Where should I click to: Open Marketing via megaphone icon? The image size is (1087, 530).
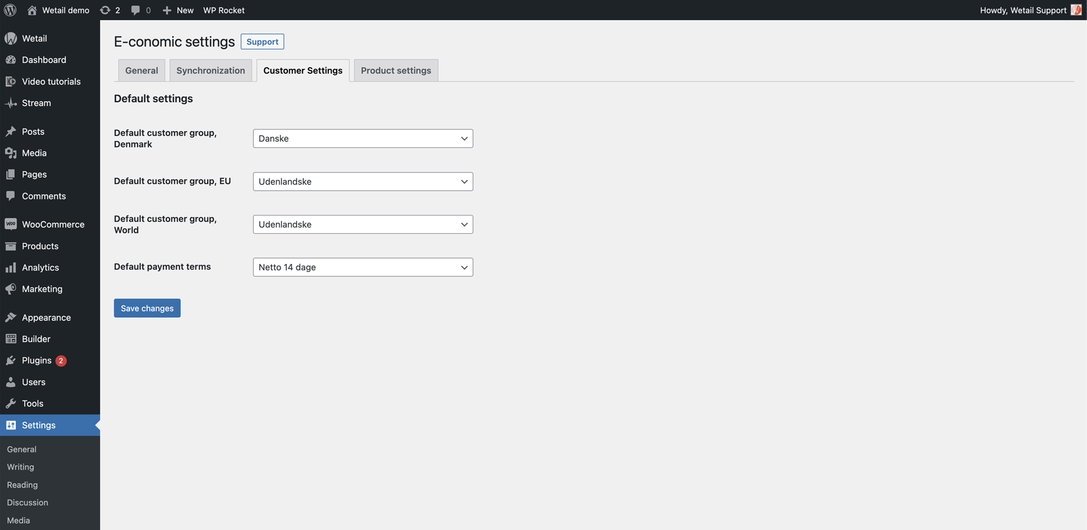[x=11, y=289]
